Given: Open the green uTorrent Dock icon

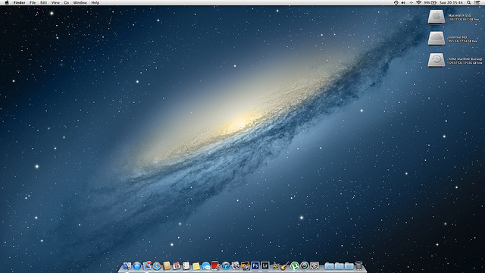Looking at the screenshot, I should (295, 266).
